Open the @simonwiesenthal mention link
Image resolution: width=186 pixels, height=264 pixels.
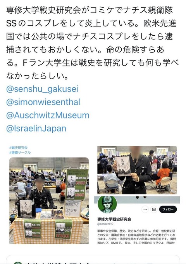click(43, 102)
